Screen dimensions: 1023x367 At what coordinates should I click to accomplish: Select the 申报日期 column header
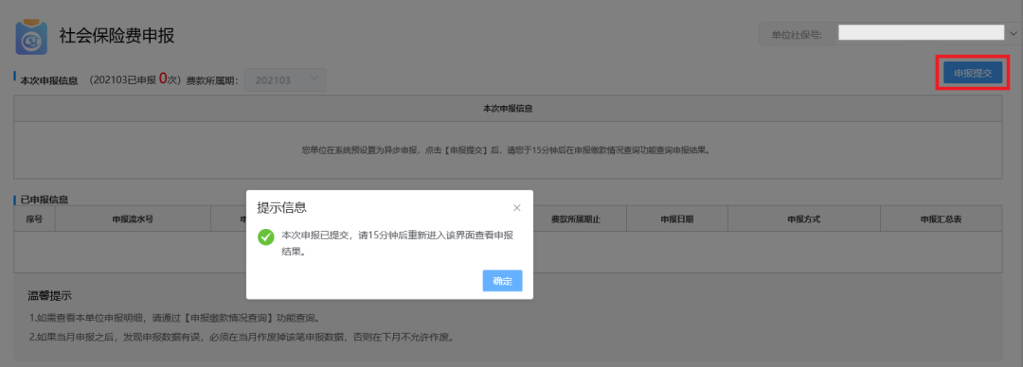[x=677, y=219]
